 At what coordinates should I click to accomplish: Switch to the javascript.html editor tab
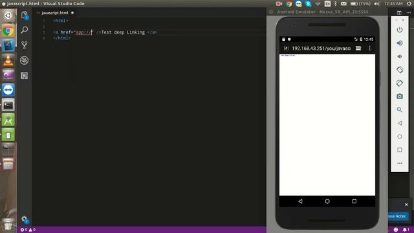pos(54,13)
